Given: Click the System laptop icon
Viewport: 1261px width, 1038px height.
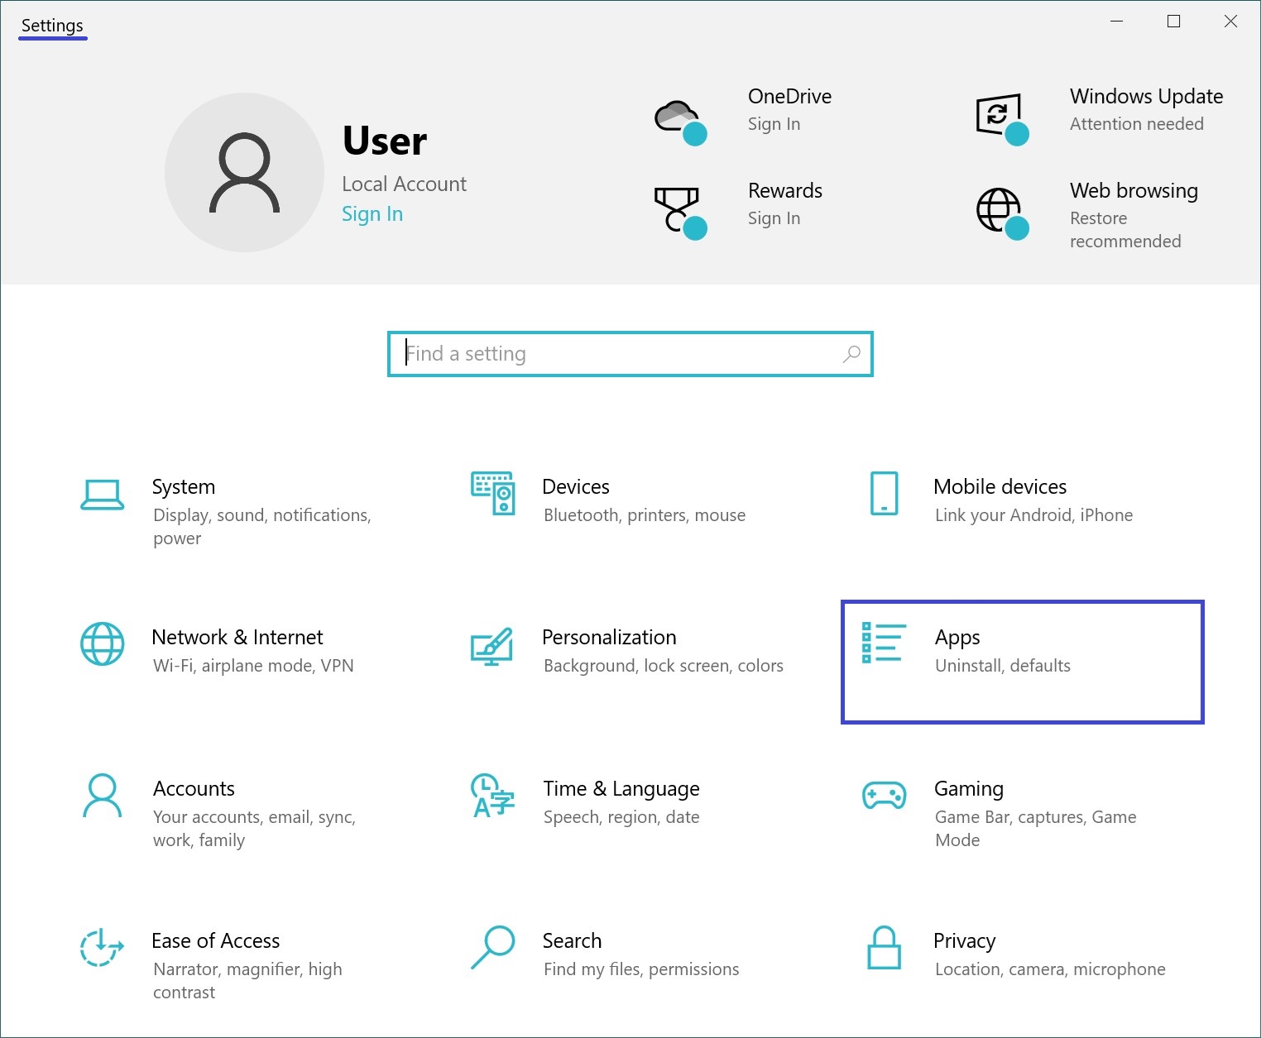Looking at the screenshot, I should tap(102, 495).
